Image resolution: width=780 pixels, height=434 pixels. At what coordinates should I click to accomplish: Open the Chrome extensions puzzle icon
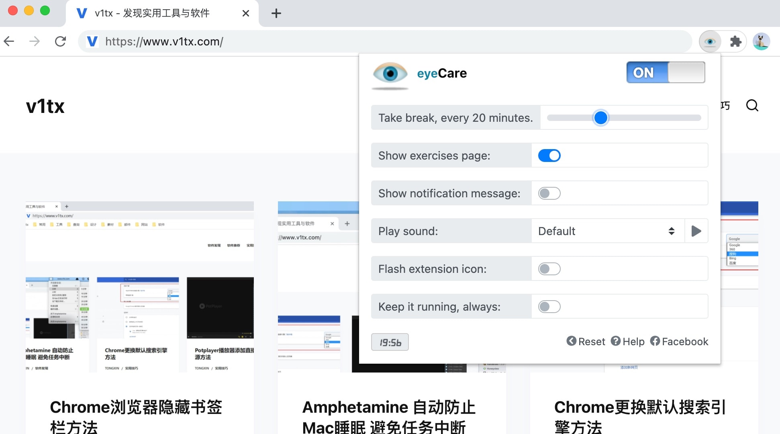(x=735, y=41)
